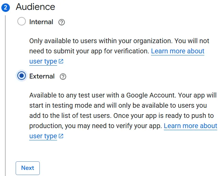Click the Next button
221x176 pixels.
28,168
